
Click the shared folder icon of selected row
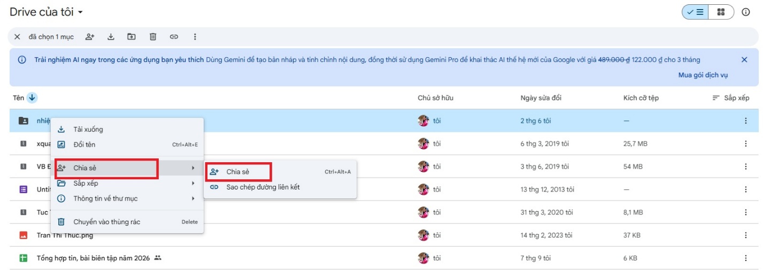23,121
